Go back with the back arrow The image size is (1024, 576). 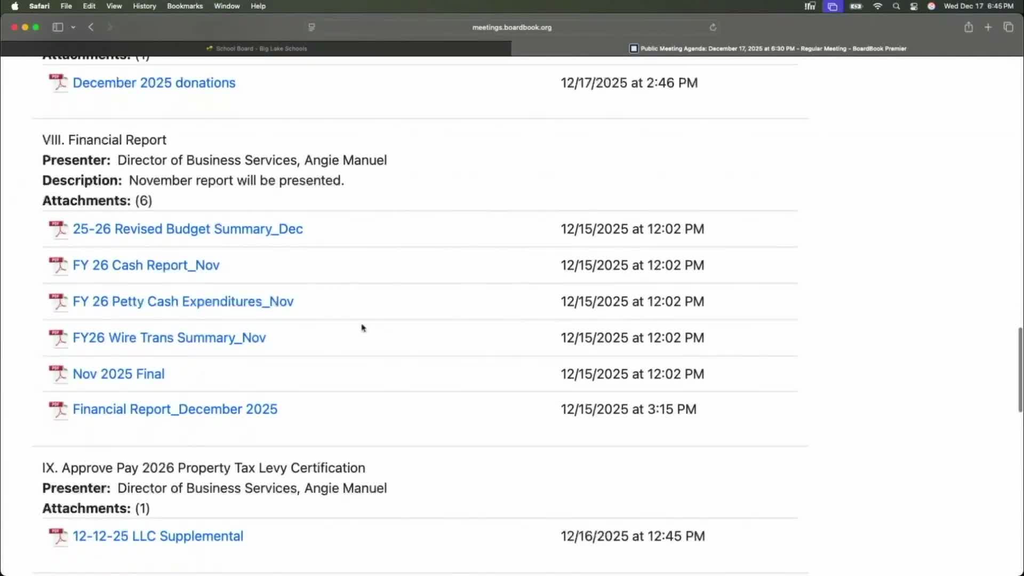pyautogui.click(x=91, y=27)
